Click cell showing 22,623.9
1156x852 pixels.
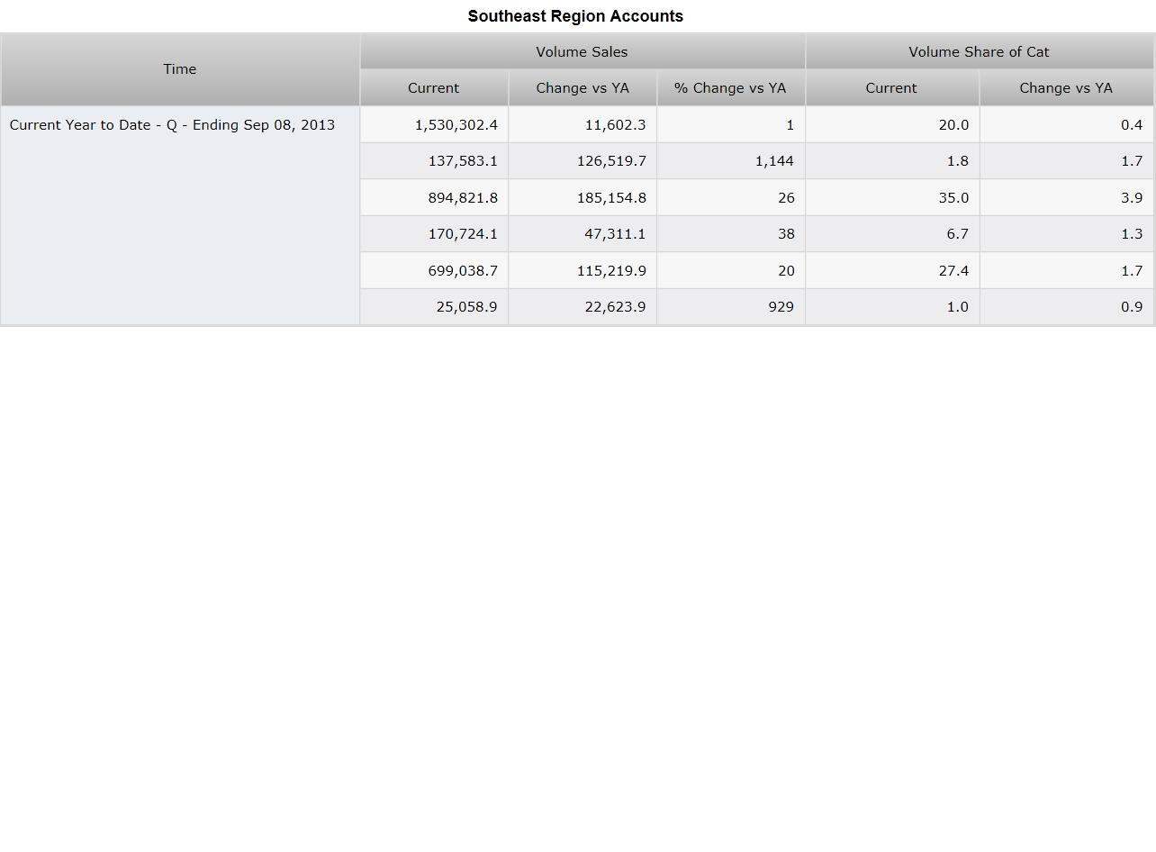[583, 307]
